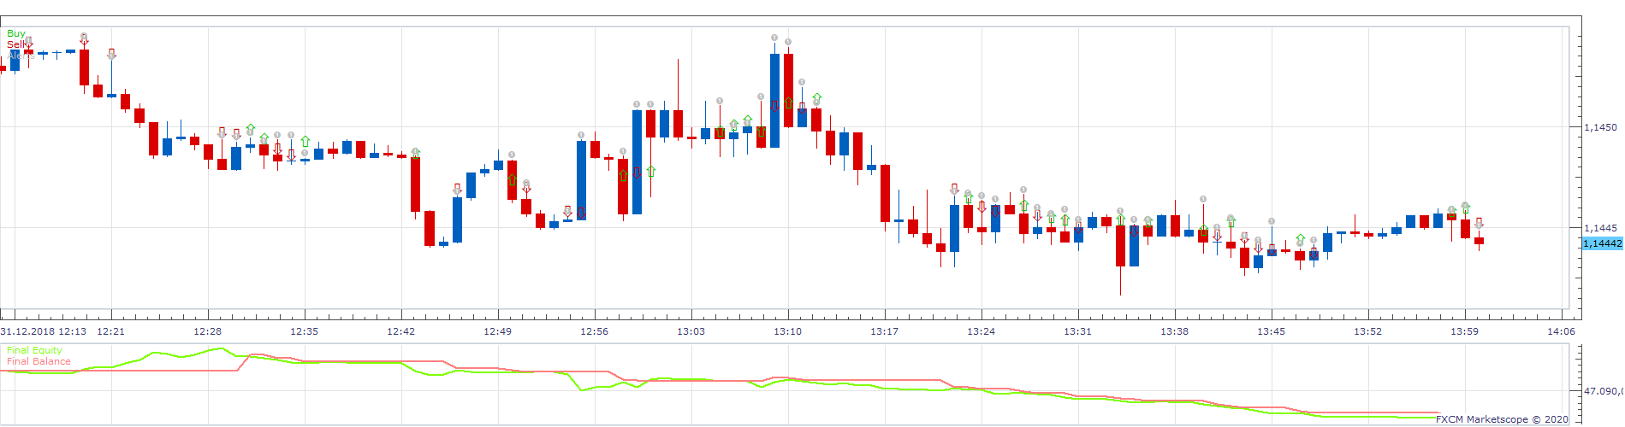Viewport: 1625px width, 427px height.
Task: Click the 12:42 time axis label
Action: pos(400,331)
